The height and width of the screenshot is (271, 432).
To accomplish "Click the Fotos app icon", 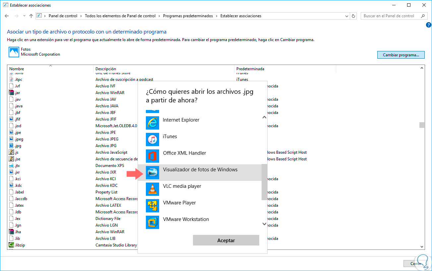I will (14, 52).
